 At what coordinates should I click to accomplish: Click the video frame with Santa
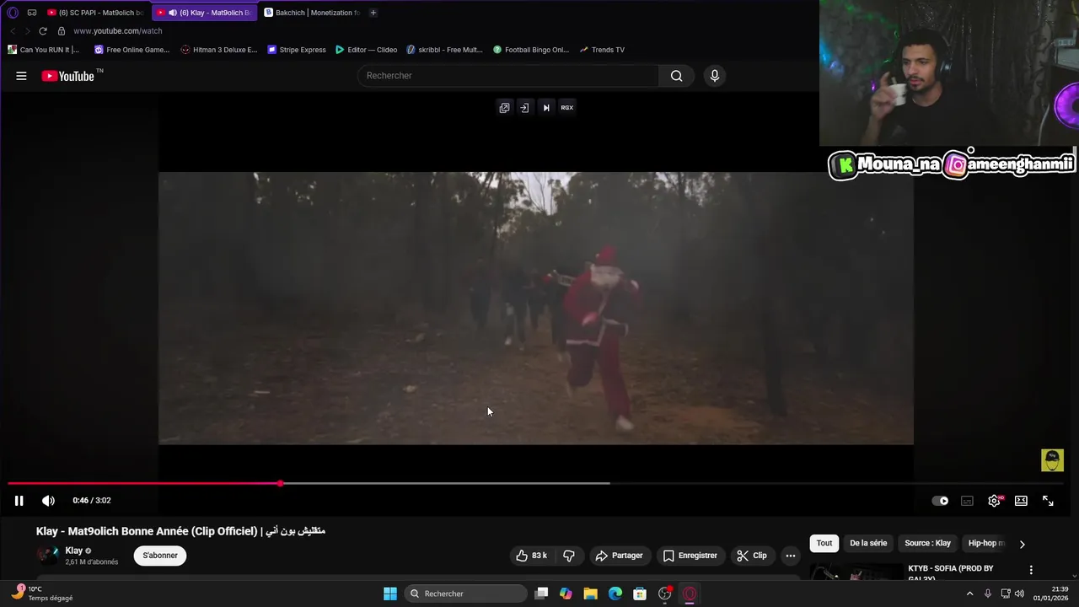click(536, 309)
